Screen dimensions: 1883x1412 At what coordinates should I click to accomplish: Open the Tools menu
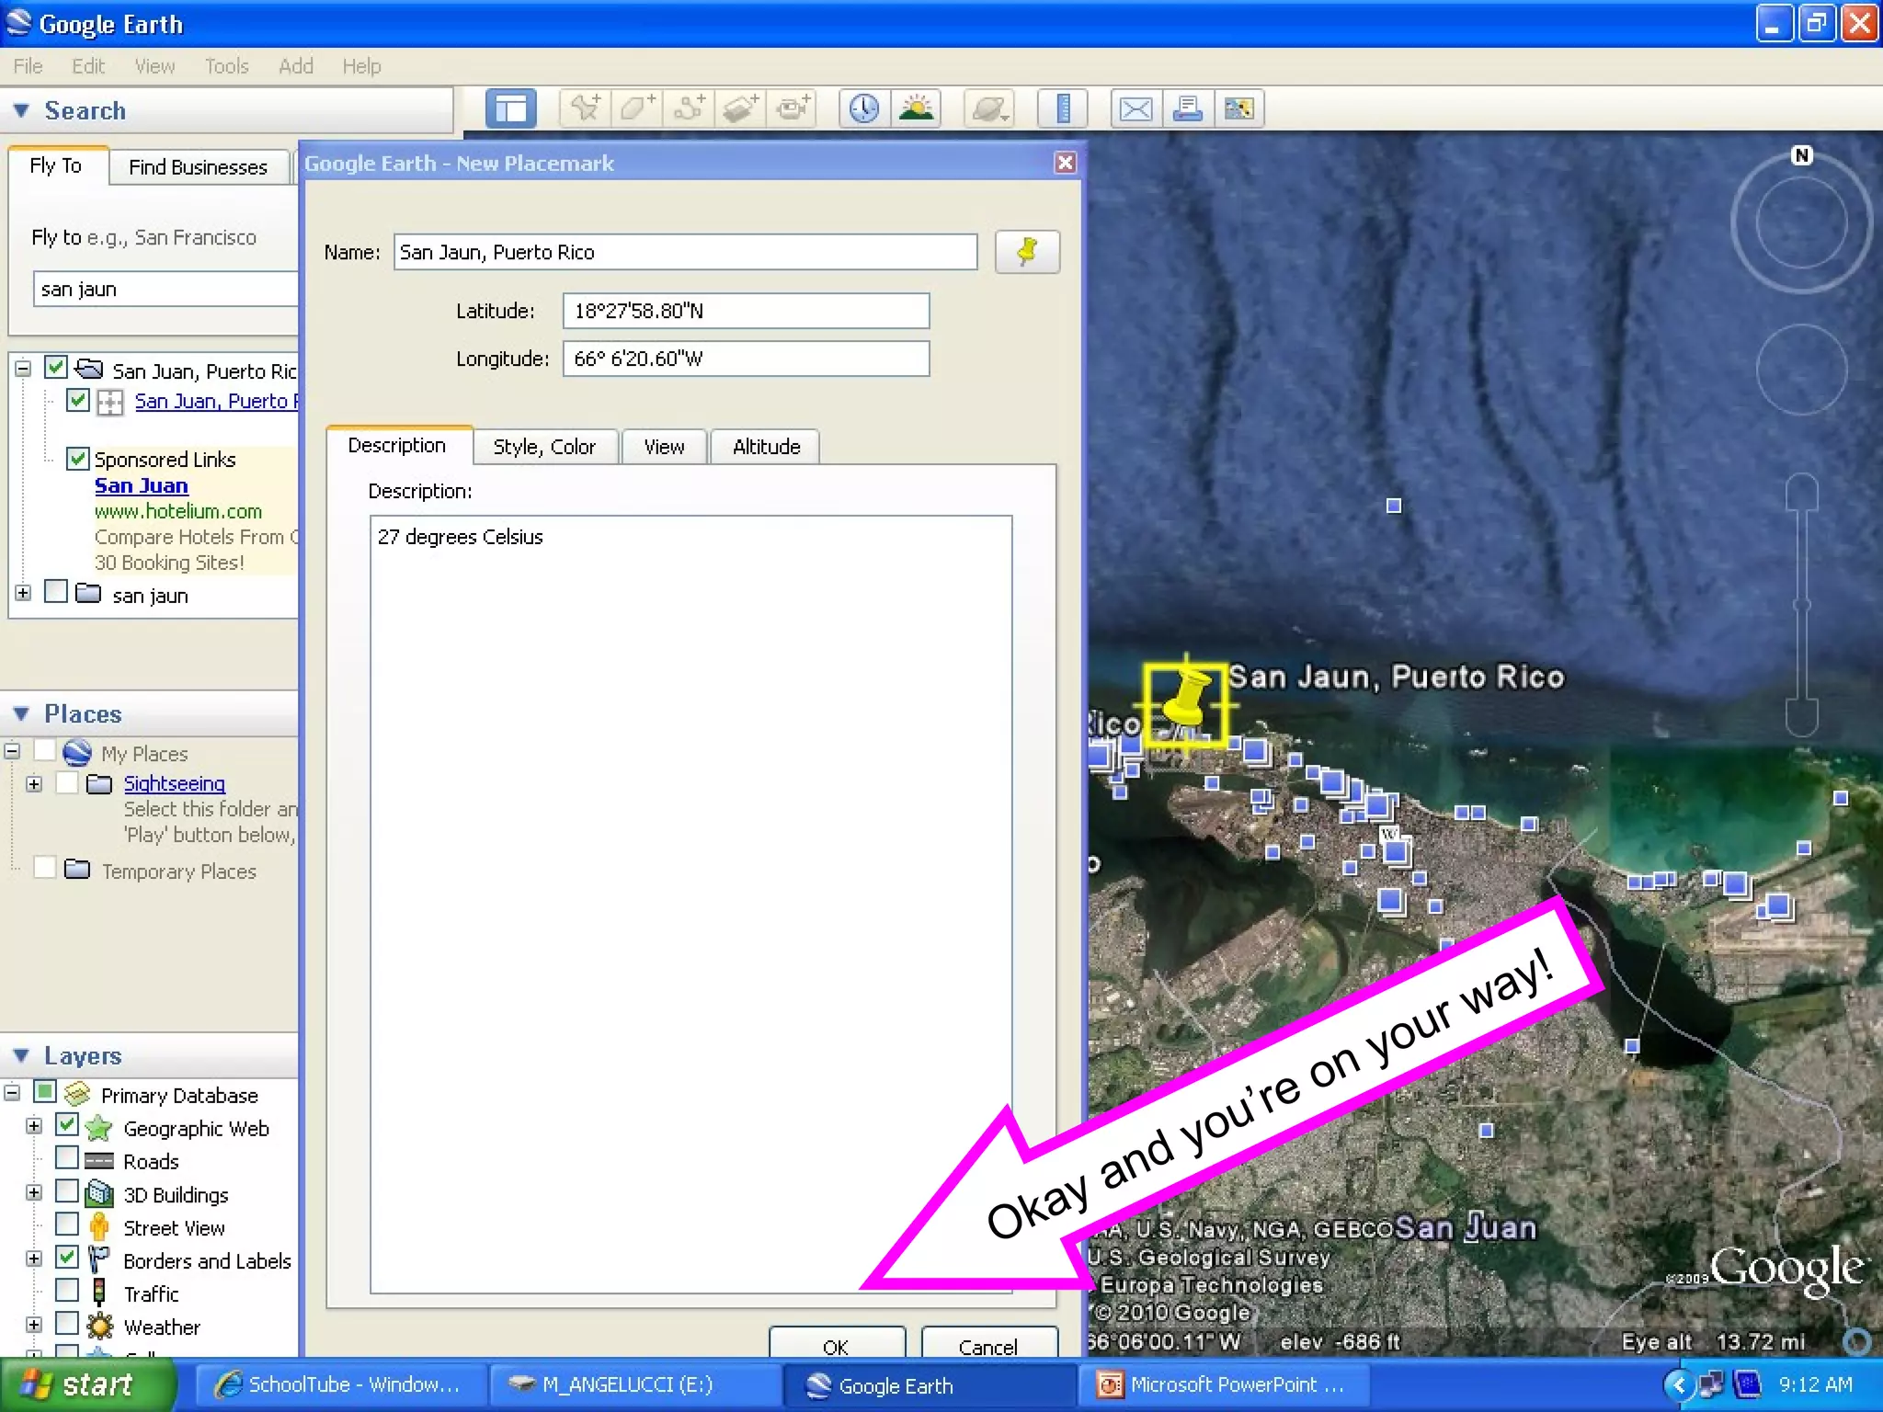[226, 66]
